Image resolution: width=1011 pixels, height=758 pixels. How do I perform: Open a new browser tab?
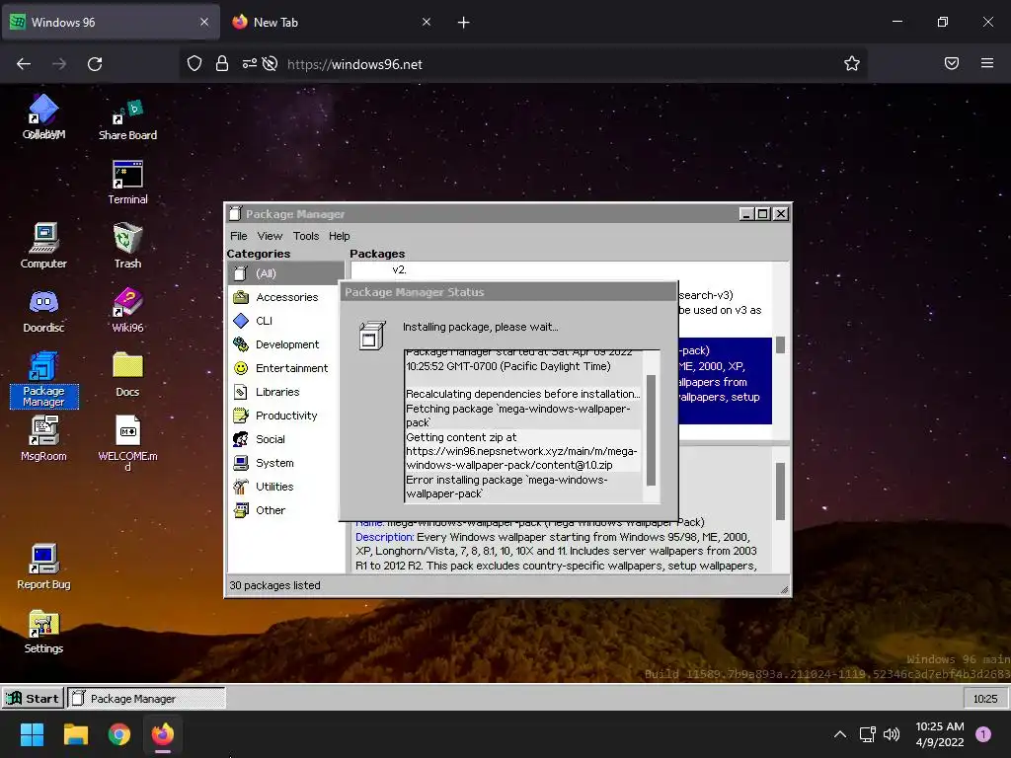(463, 23)
